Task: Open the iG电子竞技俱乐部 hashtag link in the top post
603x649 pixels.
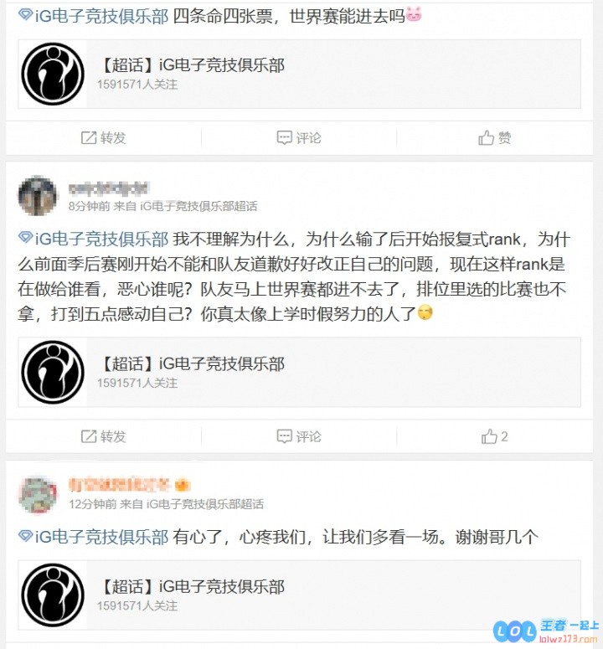Action: coord(94,16)
